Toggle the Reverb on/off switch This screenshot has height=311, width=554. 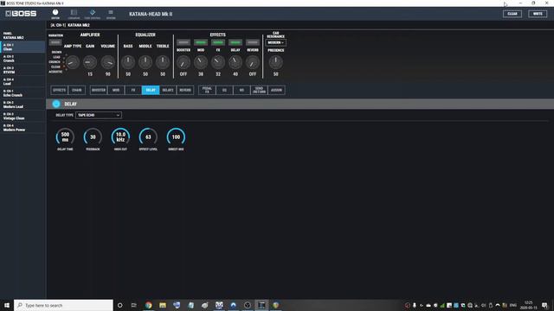point(253,42)
